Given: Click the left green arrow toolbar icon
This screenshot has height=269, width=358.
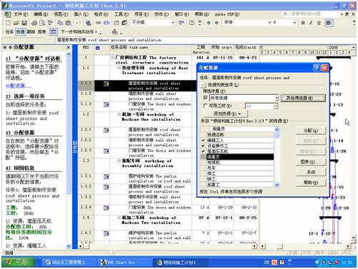Looking at the screenshot, I should pyautogui.click(x=209, y=23).
